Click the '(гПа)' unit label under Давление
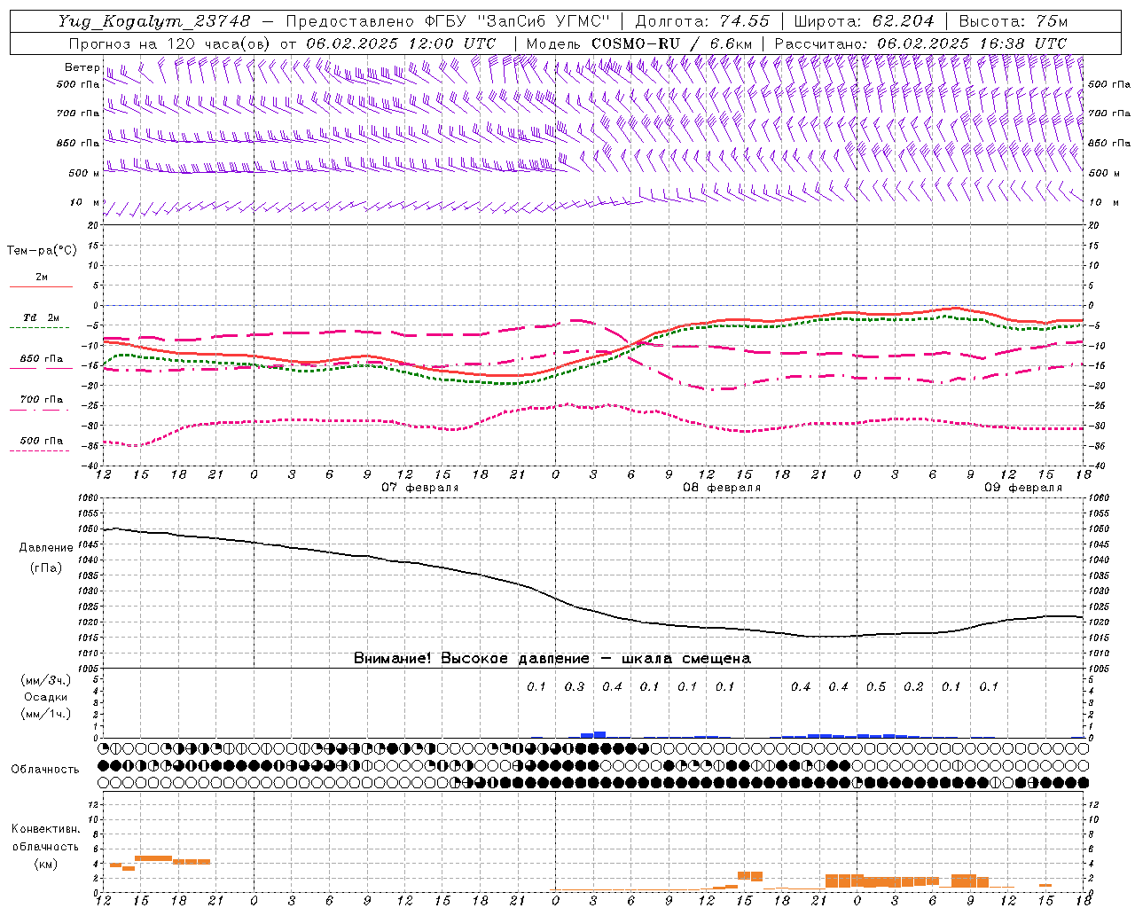Viewport: 1135px width, 908px height. tap(46, 567)
